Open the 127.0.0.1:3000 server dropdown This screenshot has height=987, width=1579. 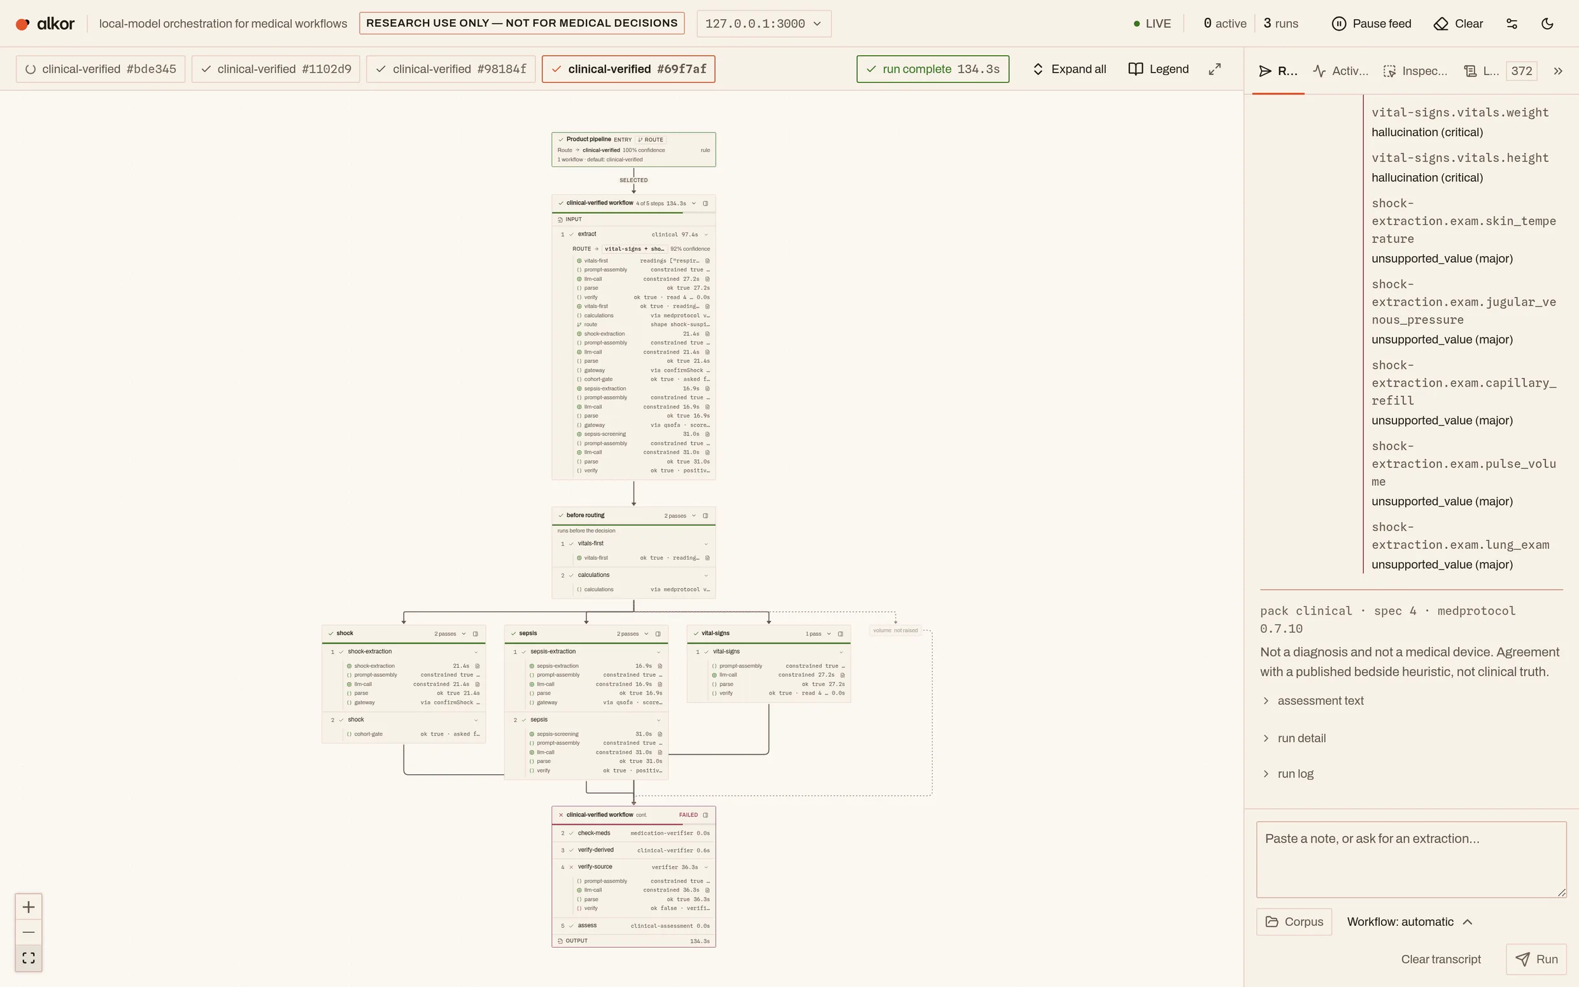coord(763,24)
